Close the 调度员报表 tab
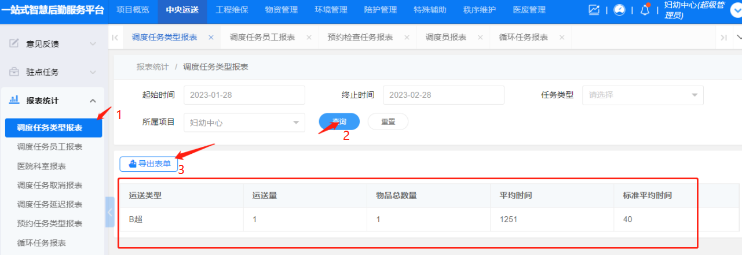The width and height of the screenshot is (742, 255). coord(480,37)
